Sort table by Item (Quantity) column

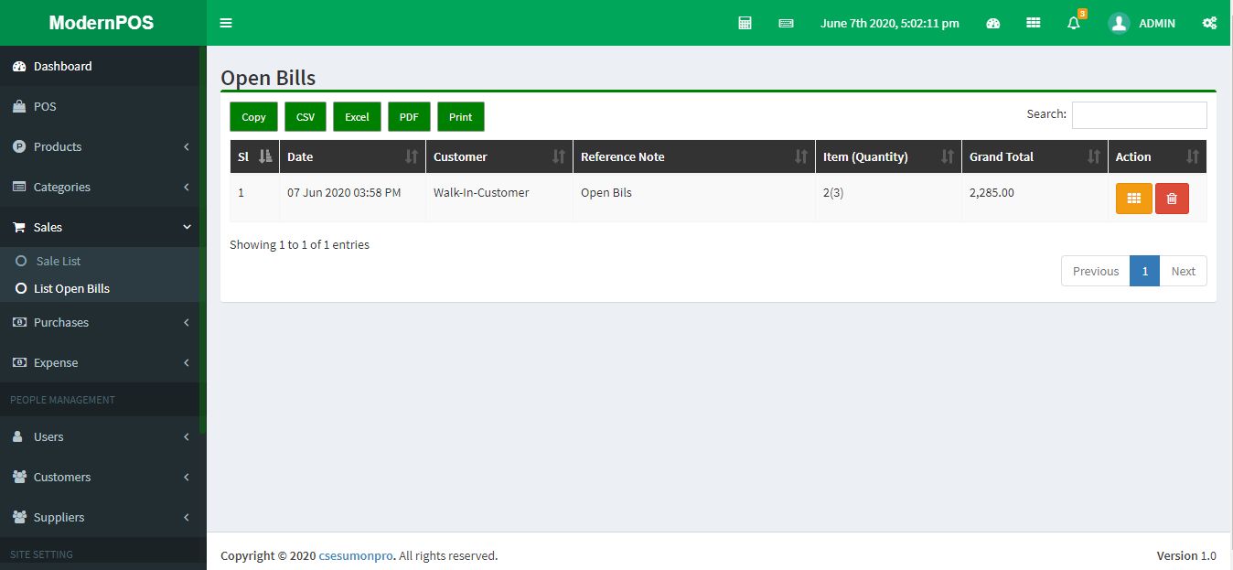(x=888, y=156)
